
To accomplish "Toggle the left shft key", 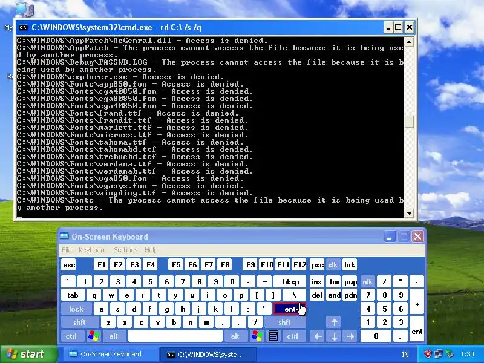I will (x=79, y=322).
